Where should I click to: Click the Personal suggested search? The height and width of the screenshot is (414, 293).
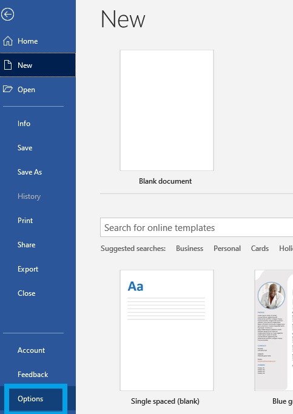pos(227,249)
